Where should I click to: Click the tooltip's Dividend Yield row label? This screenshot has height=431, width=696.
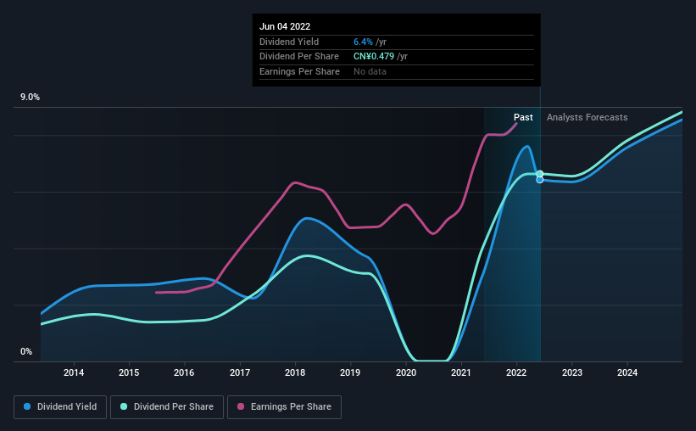(x=289, y=42)
